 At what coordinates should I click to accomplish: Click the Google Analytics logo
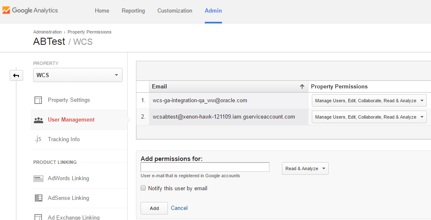pos(30,10)
